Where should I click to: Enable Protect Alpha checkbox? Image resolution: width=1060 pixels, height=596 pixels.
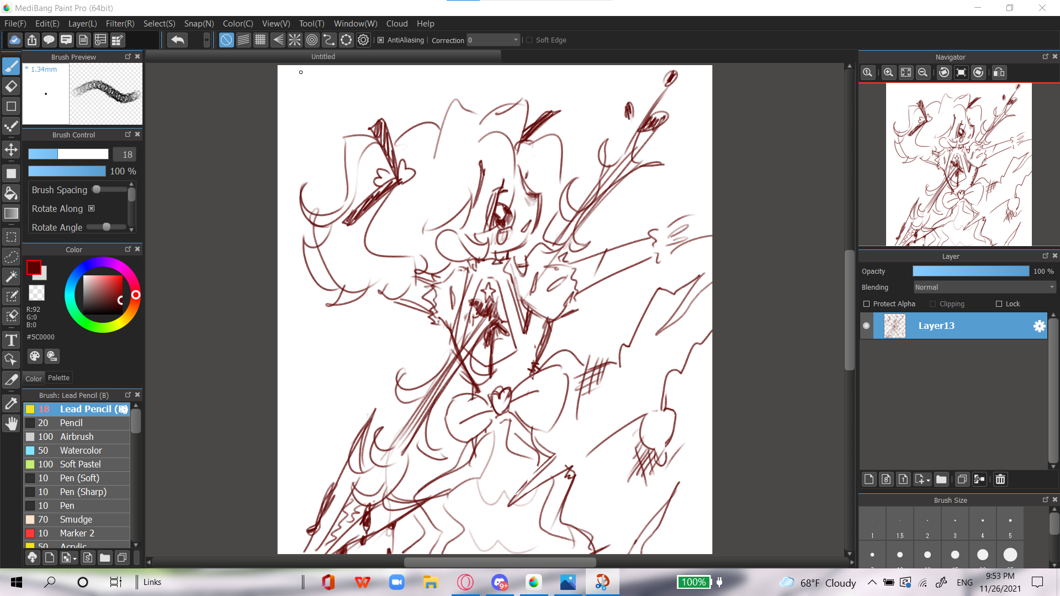(866, 304)
